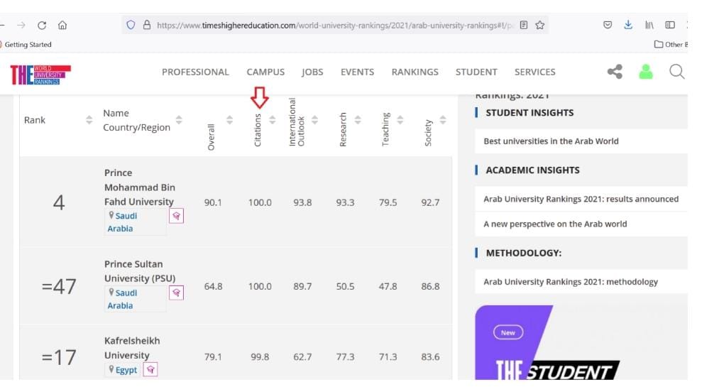Viewport: 702px width, 392px height.
Task: Open the browser downloads arrow icon
Action: point(627,25)
